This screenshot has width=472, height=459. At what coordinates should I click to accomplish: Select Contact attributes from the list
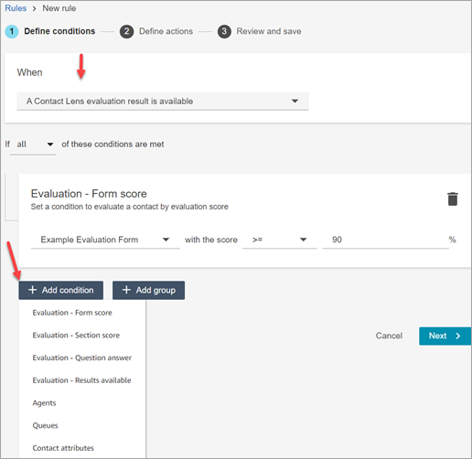pos(63,448)
